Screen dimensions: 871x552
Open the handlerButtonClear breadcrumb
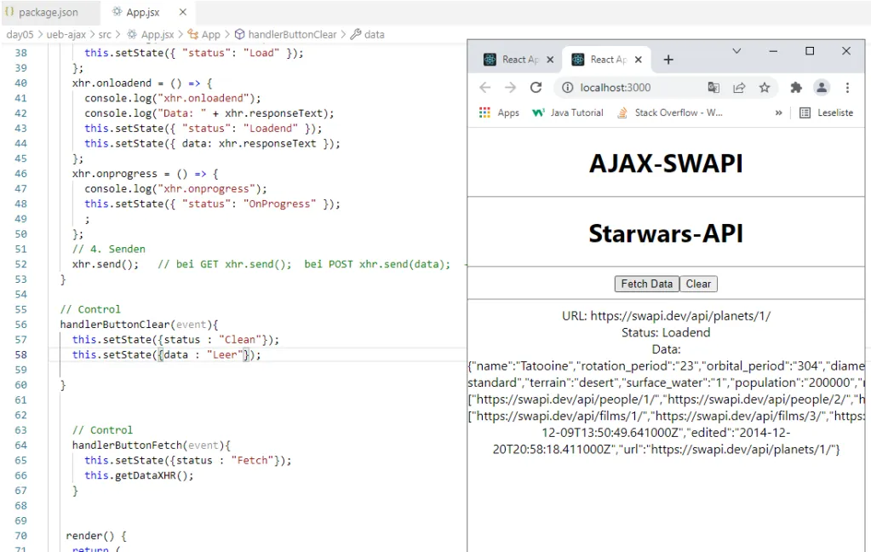(x=285, y=34)
